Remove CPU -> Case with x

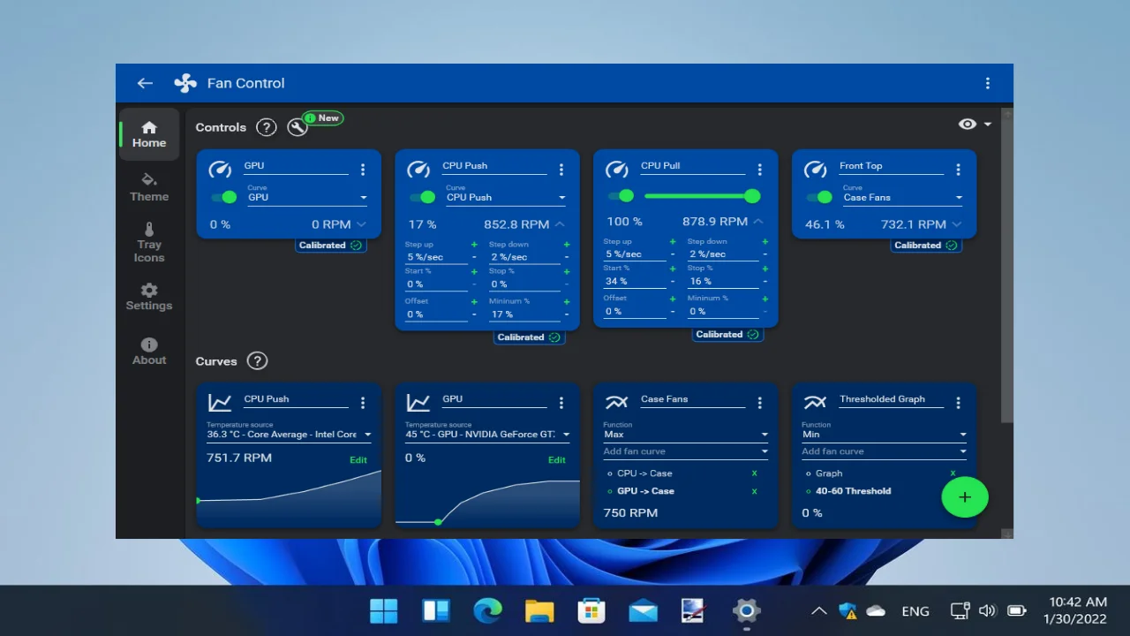pyautogui.click(x=754, y=473)
